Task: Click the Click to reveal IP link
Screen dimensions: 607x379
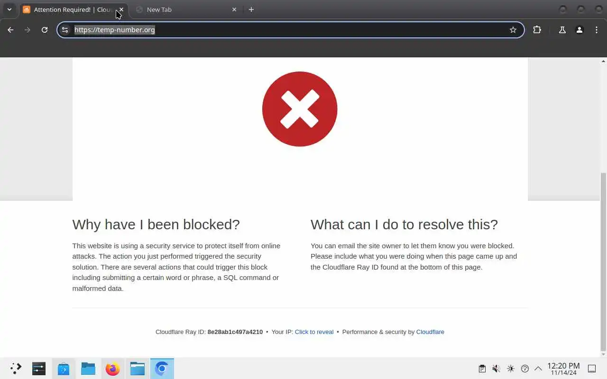Action: coord(314,332)
